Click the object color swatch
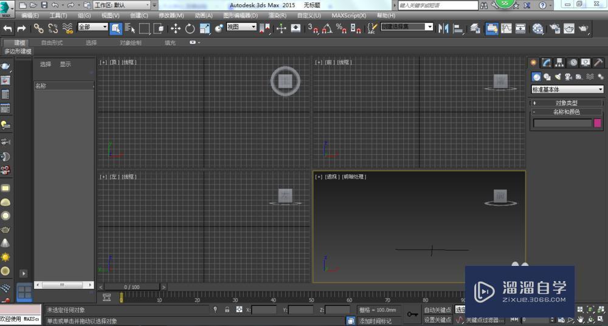Screen dimensions: 608x326 pyautogui.click(x=598, y=123)
